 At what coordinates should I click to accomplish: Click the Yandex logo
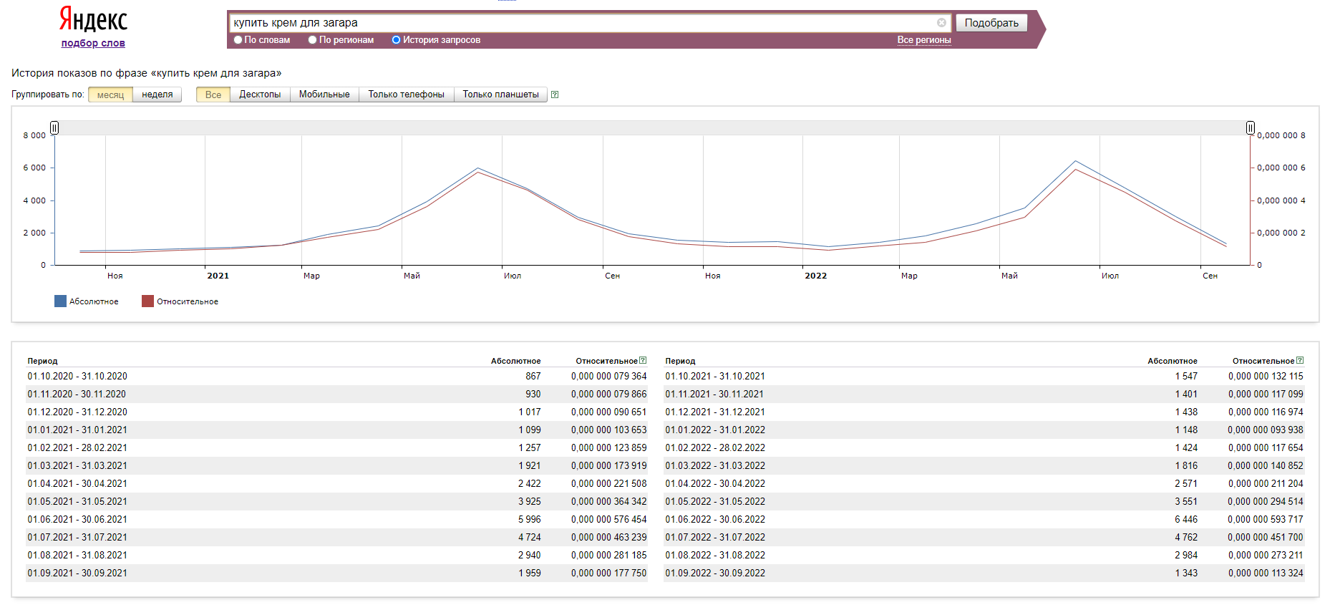coord(93,19)
